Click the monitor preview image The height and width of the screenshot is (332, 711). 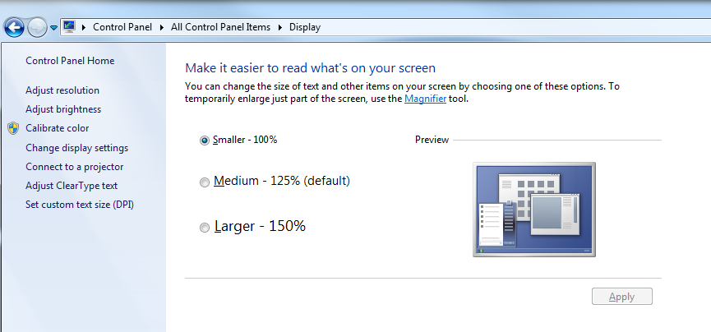(x=534, y=210)
